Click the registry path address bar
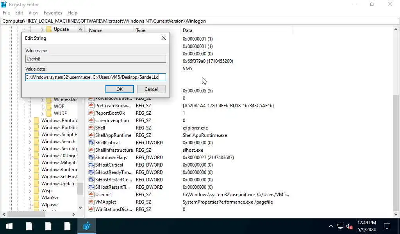 (200, 21)
